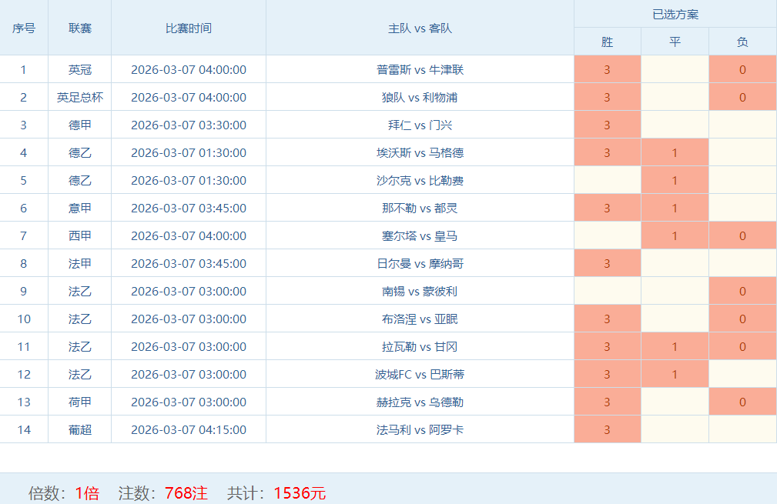The image size is (777, 504).
Task: Click the 英足总杯 league label
Action: [80, 98]
